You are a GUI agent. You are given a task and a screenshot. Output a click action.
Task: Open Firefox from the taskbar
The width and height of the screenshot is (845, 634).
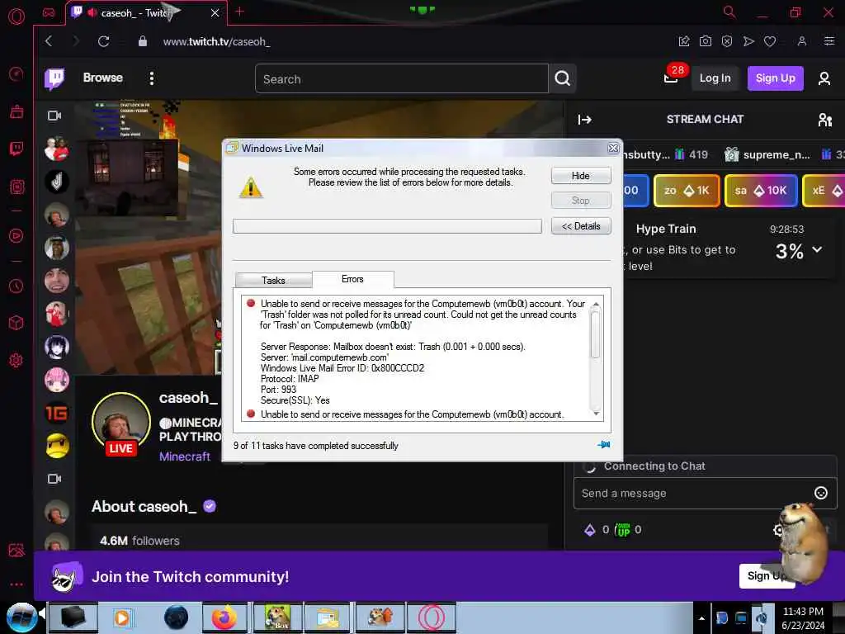(x=224, y=617)
